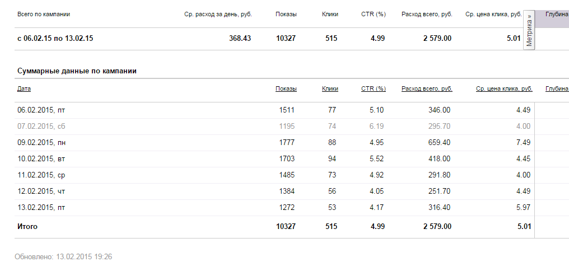Sort by Ср. цена клика, руб. header
The image size is (569, 271).
pos(504,89)
